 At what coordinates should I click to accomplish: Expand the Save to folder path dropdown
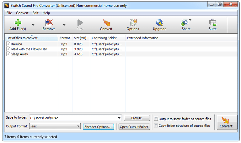click(119, 118)
